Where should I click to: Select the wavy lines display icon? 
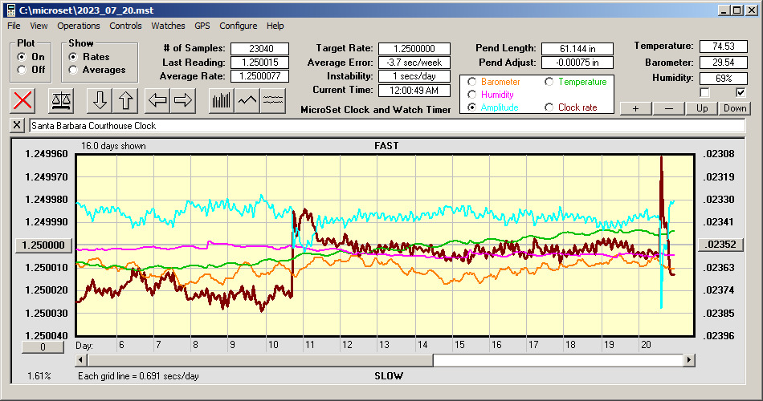(273, 100)
